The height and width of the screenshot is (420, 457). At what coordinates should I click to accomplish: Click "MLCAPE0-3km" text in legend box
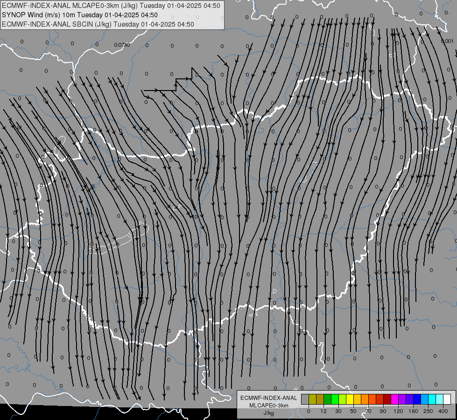pyautogui.click(x=269, y=406)
